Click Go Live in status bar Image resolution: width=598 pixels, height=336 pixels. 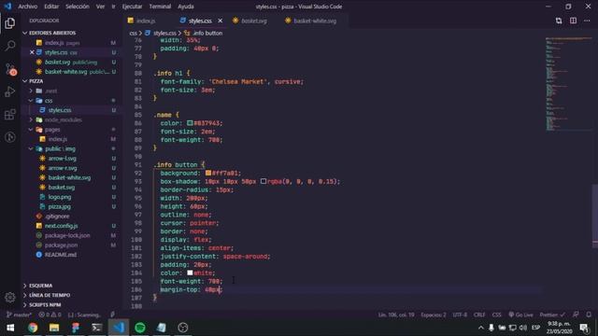tap(521, 315)
